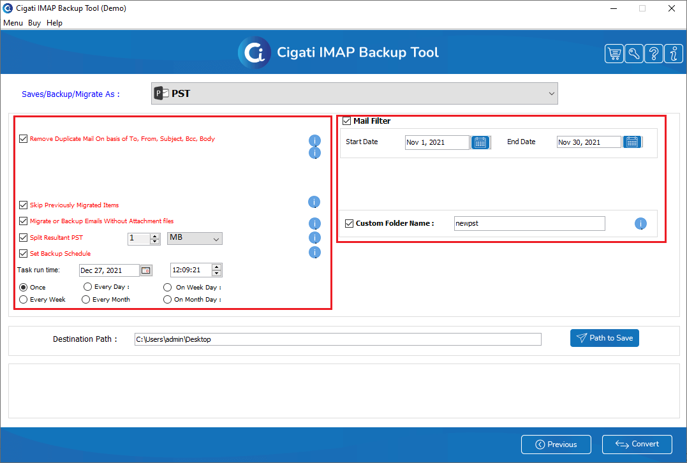Click the 12:09:21 time field
This screenshot has height=463, width=687.
pos(191,270)
